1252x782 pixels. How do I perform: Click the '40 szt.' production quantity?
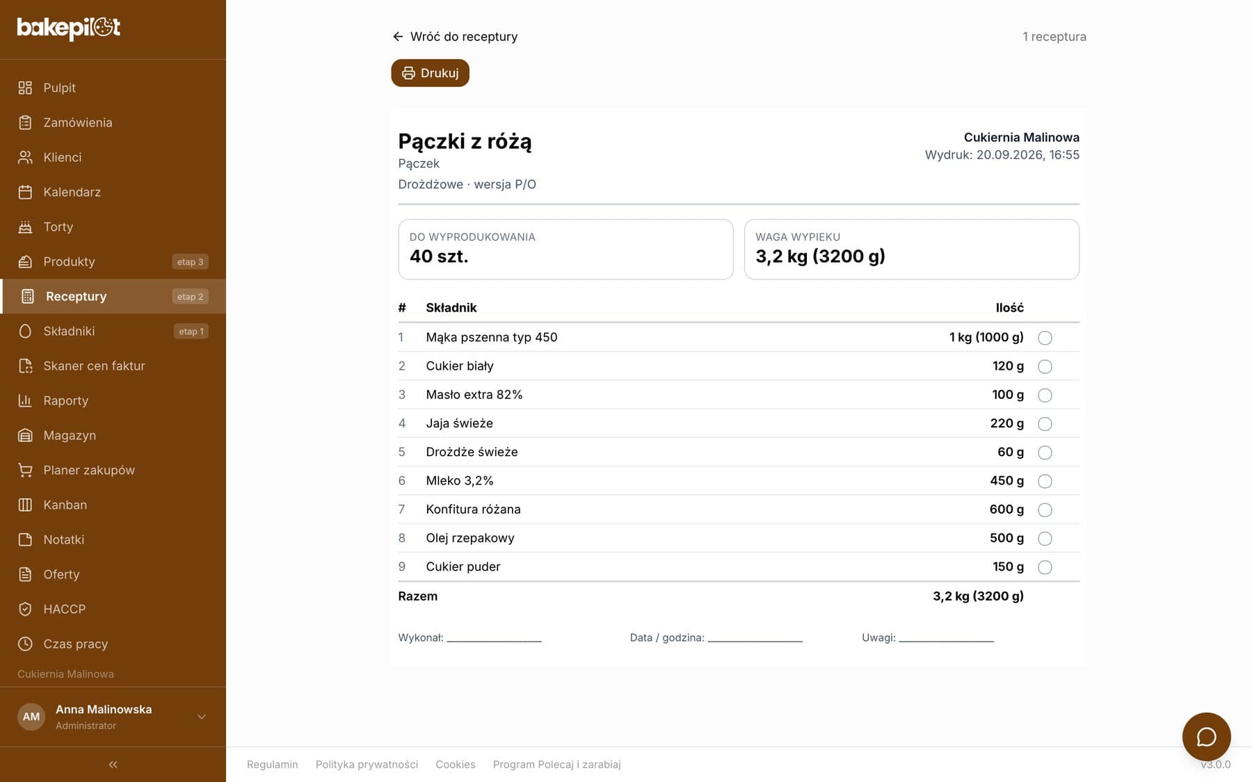[439, 256]
